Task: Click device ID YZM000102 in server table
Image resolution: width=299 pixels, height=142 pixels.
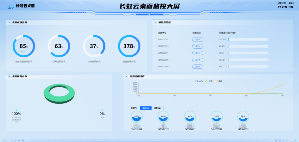Action: click(163, 39)
